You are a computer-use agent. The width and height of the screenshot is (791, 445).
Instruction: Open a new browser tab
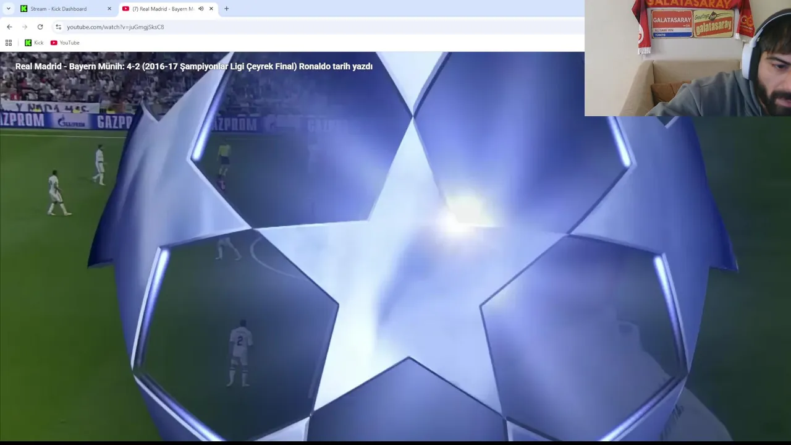[226, 9]
